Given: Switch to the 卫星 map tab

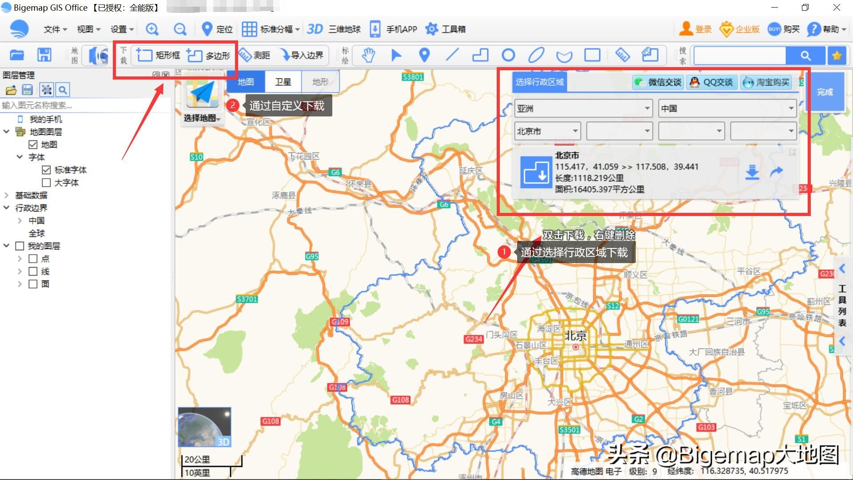Looking at the screenshot, I should [283, 82].
